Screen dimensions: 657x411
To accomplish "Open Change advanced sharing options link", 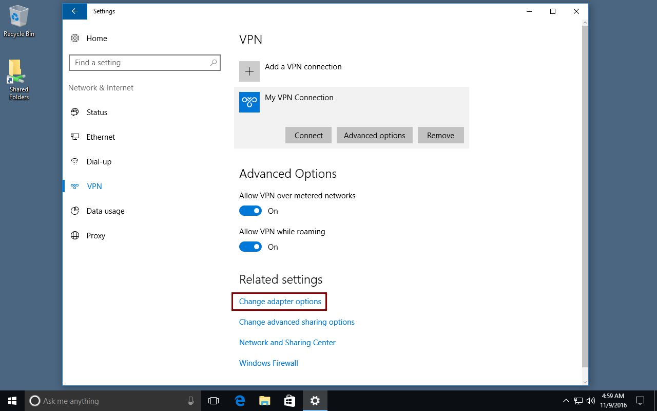I will (297, 322).
